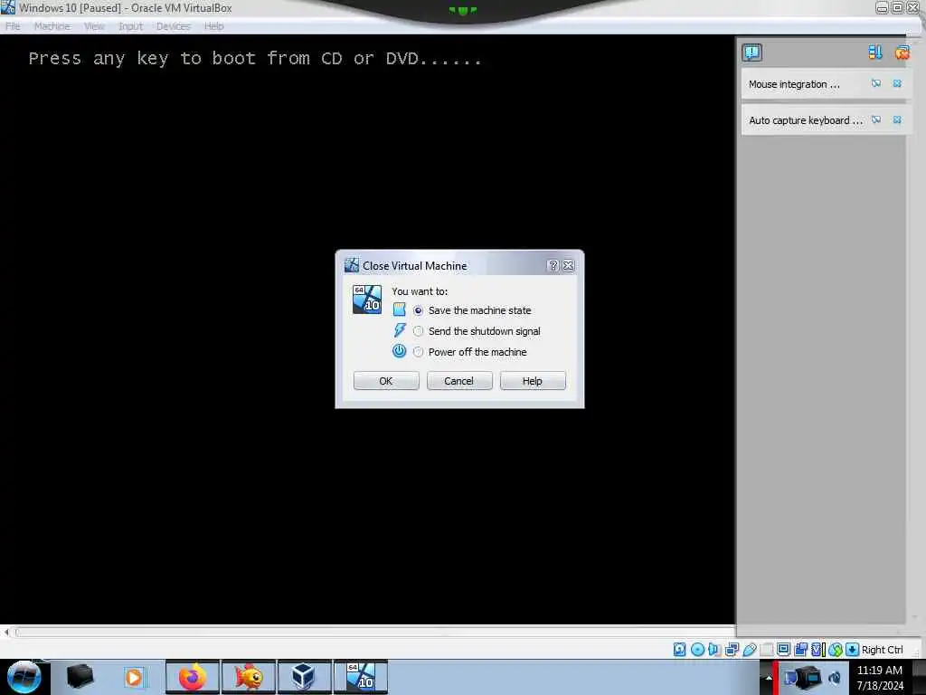Click the network adapters status icon

coord(732,650)
